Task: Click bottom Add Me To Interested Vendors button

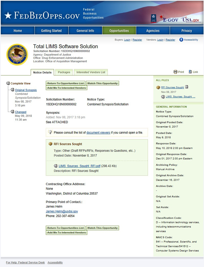Action: (67, 232)
